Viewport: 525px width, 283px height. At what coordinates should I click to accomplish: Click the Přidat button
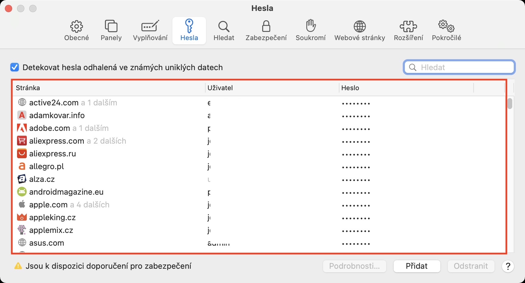coord(417,266)
